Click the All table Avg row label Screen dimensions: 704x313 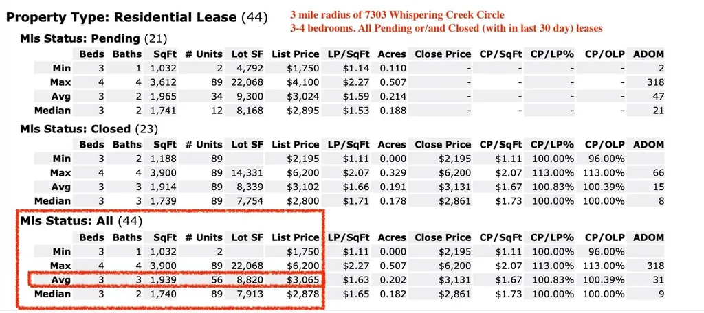pos(60,280)
